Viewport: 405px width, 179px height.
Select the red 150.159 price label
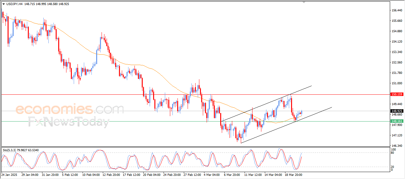click(x=397, y=94)
